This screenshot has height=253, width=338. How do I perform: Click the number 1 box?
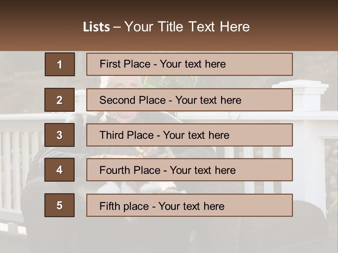[x=60, y=64]
